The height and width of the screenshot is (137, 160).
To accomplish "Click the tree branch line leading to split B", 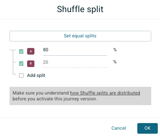I will [14, 62].
